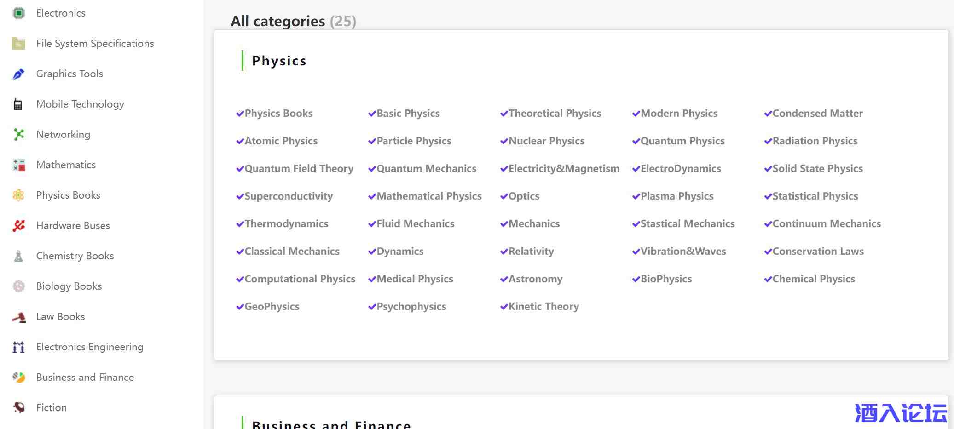Click the Law Books gavel icon
Screen dimensions: 954x429
pos(18,317)
